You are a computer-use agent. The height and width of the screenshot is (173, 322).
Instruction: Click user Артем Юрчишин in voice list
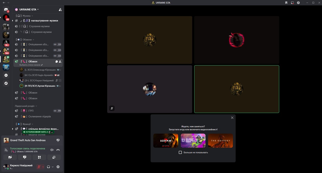pos(40,86)
